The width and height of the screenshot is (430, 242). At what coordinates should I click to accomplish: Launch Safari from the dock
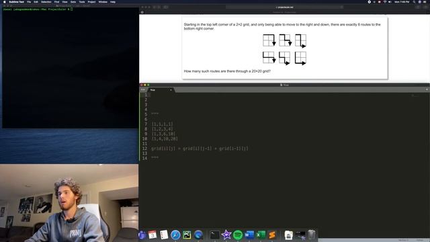pyautogui.click(x=175, y=235)
